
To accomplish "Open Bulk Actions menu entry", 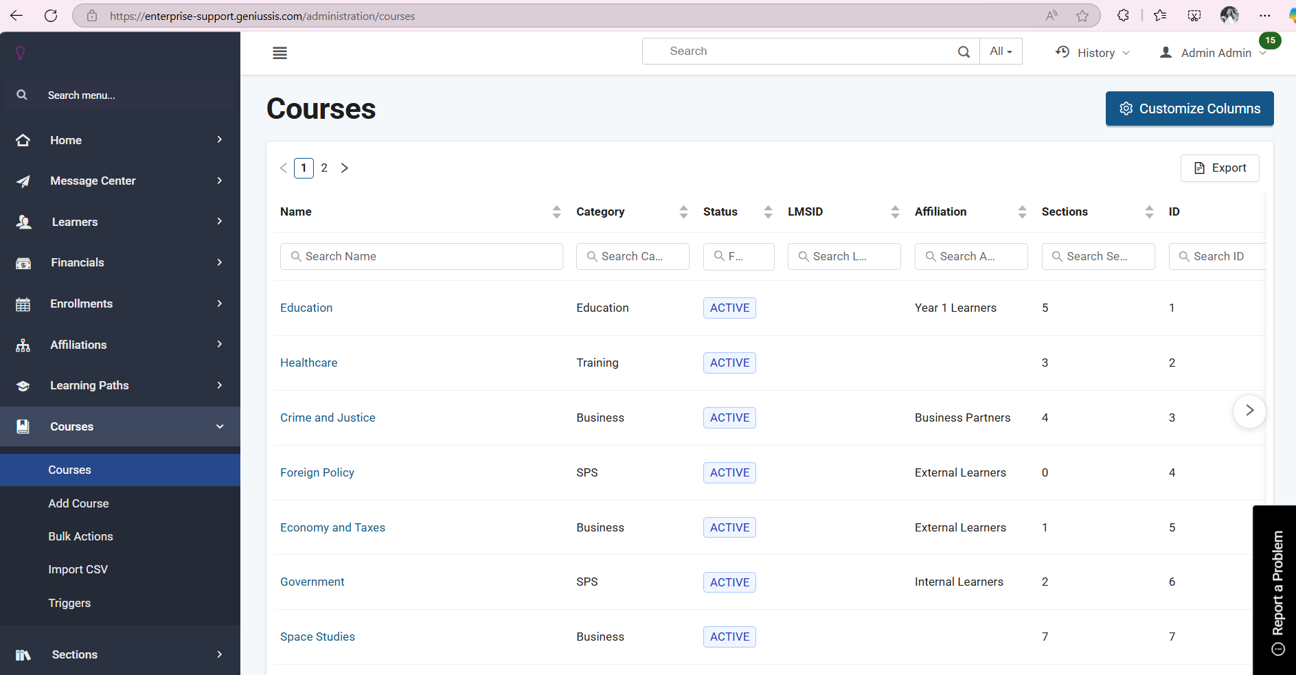I will tap(80, 536).
